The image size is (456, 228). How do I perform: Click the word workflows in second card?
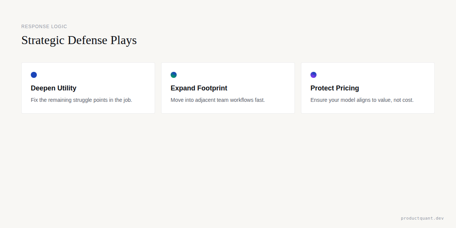tap(242, 100)
